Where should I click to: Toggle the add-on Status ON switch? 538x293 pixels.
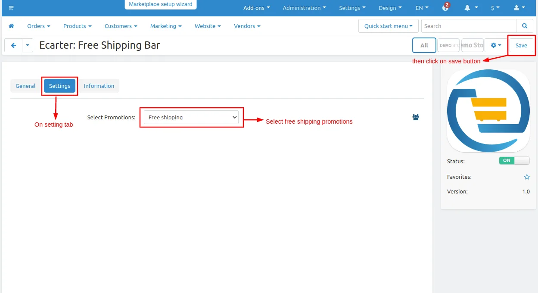click(514, 161)
